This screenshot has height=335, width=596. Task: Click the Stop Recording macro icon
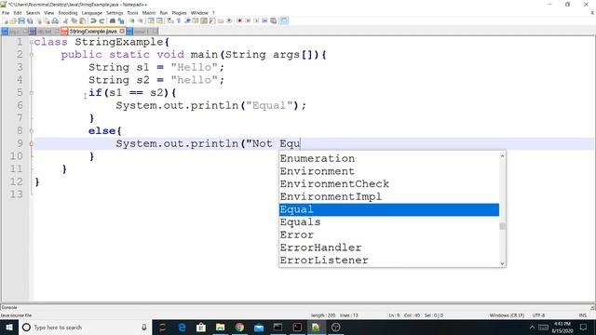[x=248, y=20]
